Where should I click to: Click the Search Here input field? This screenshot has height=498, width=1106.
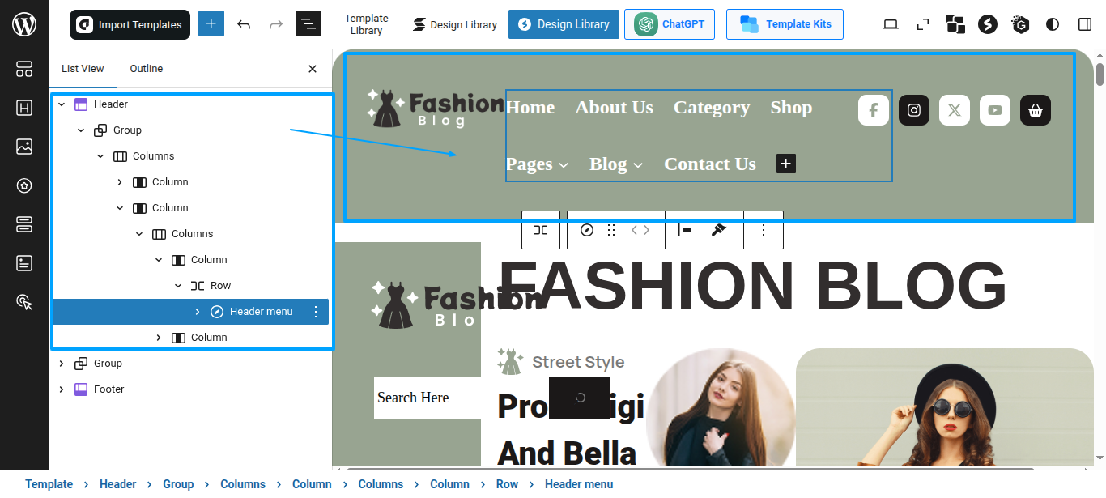pyautogui.click(x=427, y=398)
